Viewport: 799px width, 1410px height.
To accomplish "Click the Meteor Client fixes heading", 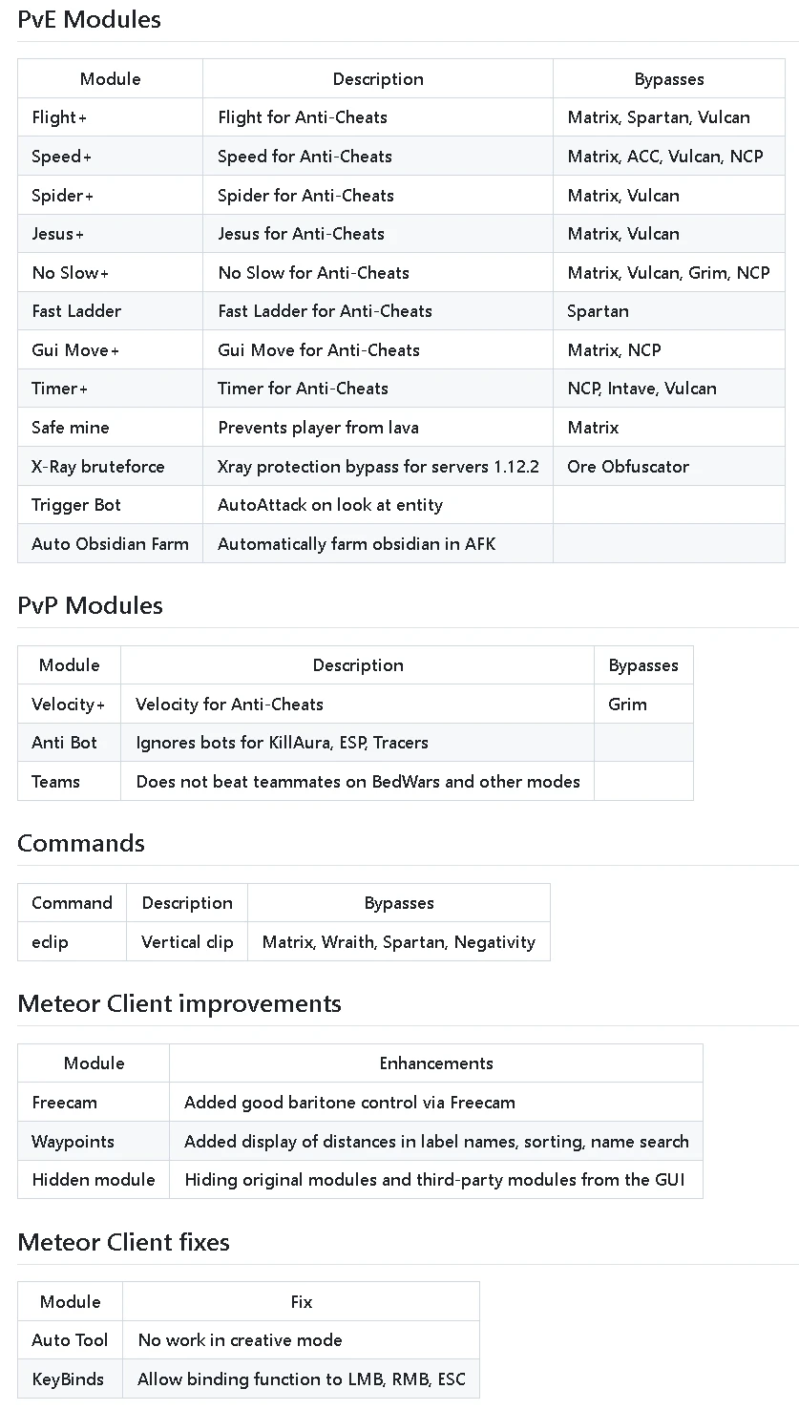I will [x=123, y=1242].
